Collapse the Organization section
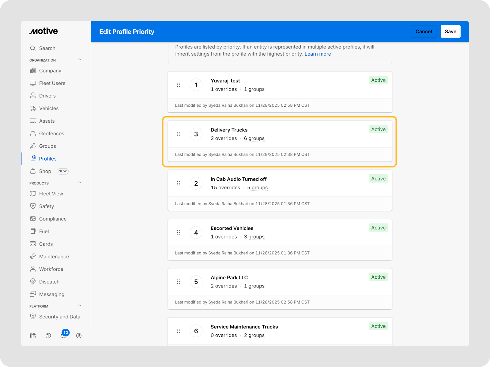 80,60
